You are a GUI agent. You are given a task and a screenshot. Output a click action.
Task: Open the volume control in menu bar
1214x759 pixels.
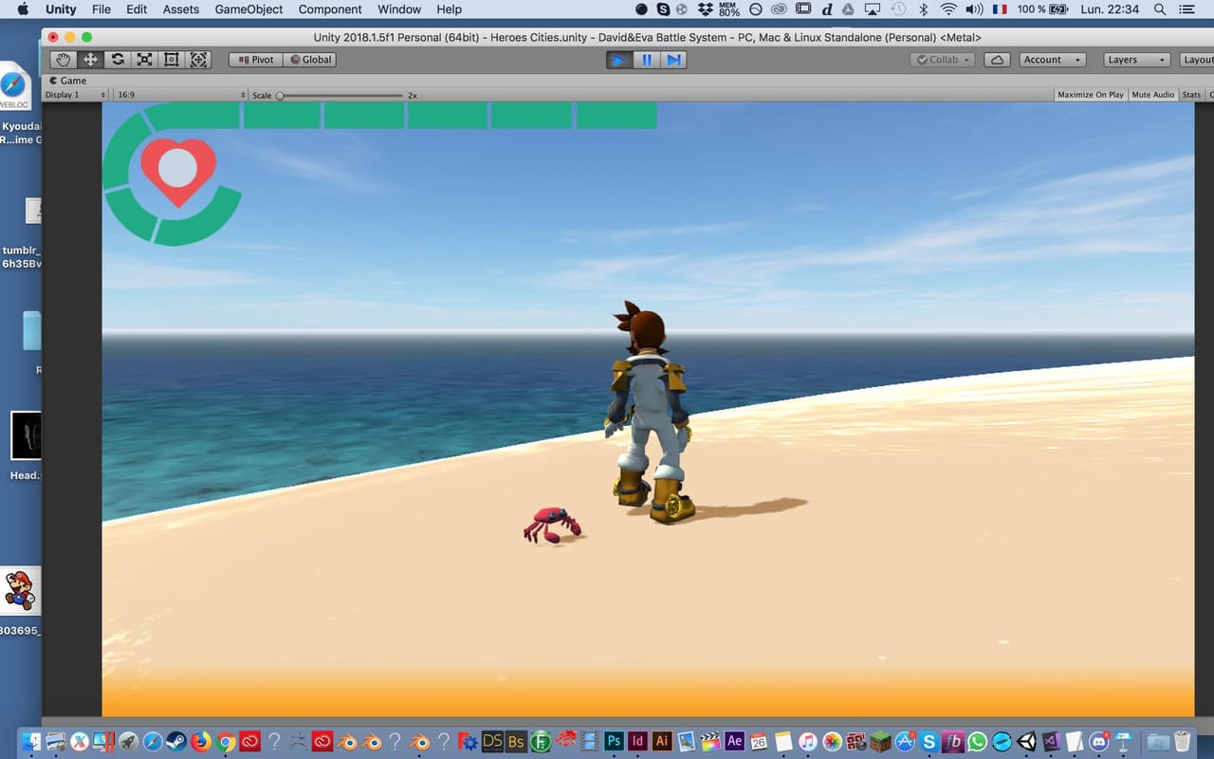pyautogui.click(x=974, y=9)
